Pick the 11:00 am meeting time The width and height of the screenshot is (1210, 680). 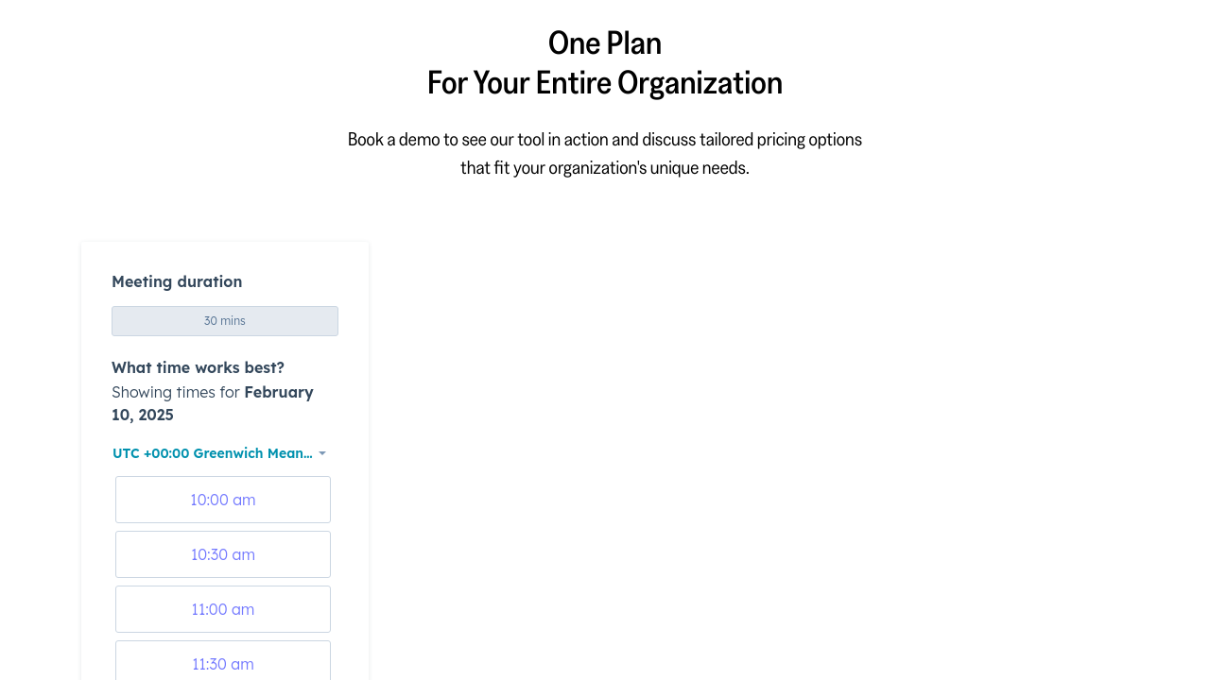(x=223, y=609)
